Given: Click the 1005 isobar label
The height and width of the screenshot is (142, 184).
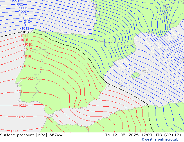Looking at the screenshot, I should point(19,5).
